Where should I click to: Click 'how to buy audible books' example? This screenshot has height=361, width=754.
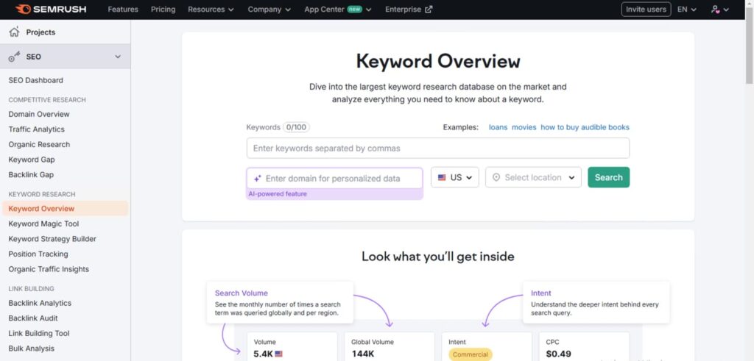click(x=585, y=127)
